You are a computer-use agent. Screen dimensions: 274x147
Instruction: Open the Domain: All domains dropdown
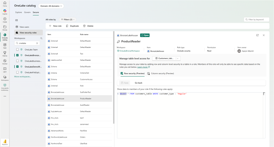coord(51,6)
